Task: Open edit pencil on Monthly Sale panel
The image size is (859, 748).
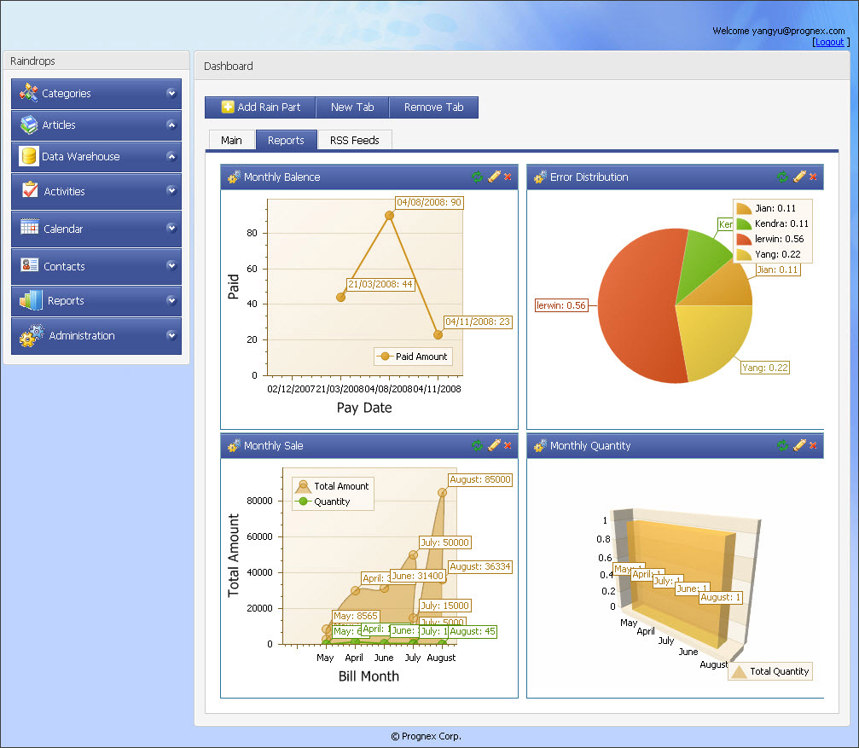Action: tap(493, 445)
